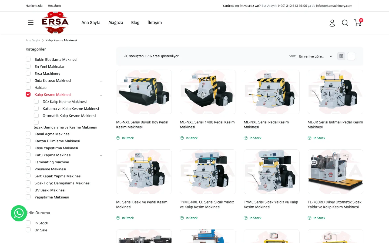The image size is (389, 243).
Task: Open WhatsApp chat bubble
Action: (19, 213)
